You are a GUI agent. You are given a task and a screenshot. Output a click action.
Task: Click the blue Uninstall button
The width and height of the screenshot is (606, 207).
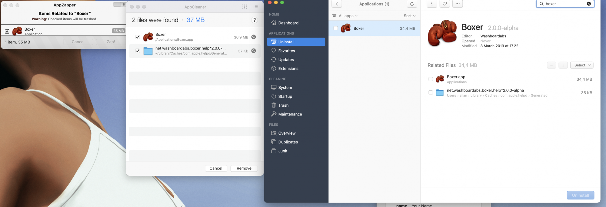pos(580,195)
